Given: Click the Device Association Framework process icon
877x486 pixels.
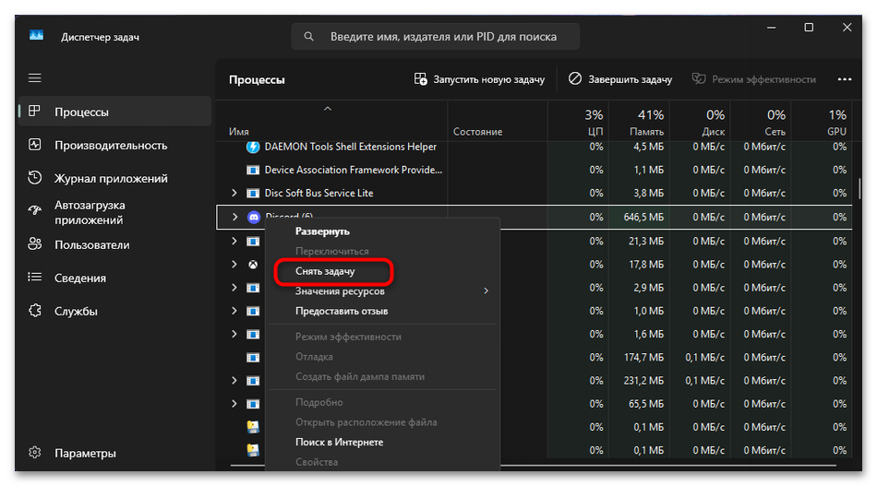Looking at the screenshot, I should point(253,170).
